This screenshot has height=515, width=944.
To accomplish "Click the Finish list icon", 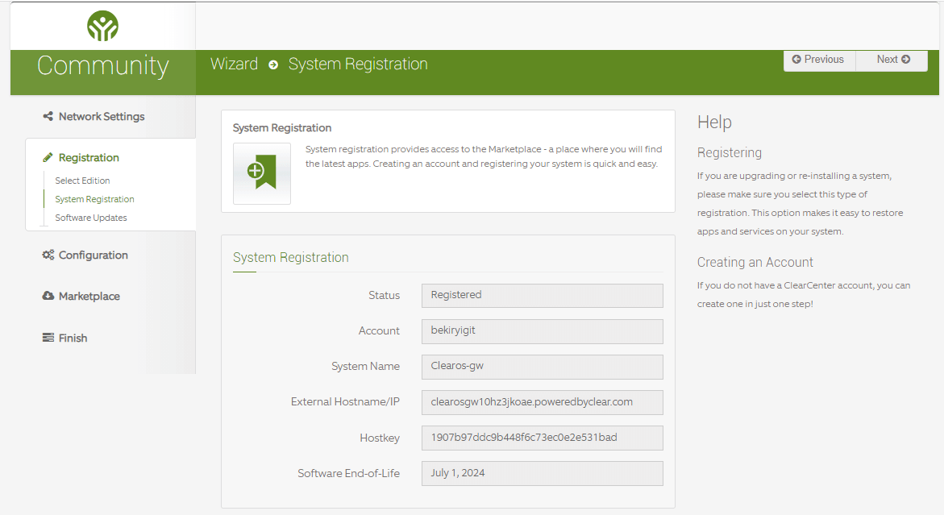I will (48, 337).
